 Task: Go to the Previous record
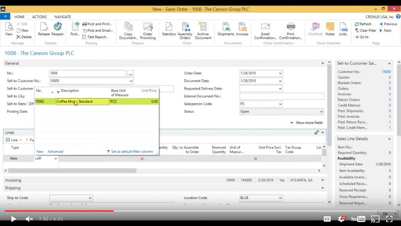click(x=388, y=24)
